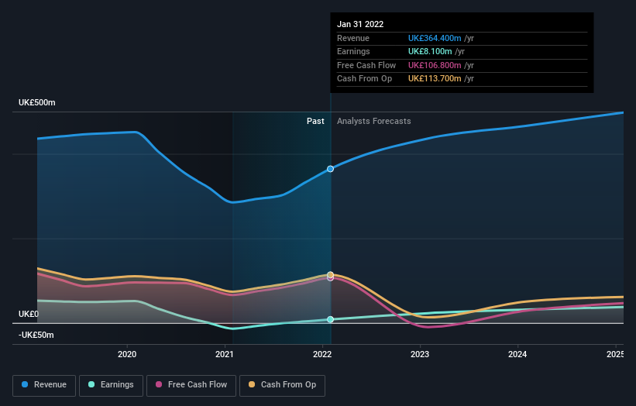Click the Past section label

pos(315,121)
